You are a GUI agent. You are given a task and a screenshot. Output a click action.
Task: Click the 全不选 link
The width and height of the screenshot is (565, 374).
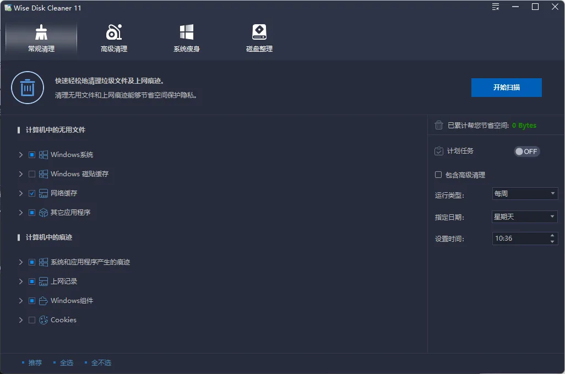[101, 363]
